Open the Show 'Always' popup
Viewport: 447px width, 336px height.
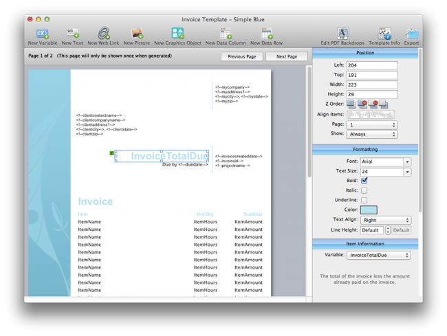click(x=372, y=134)
